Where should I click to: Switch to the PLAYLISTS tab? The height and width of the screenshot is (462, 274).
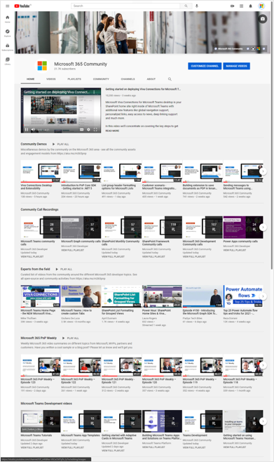point(74,79)
